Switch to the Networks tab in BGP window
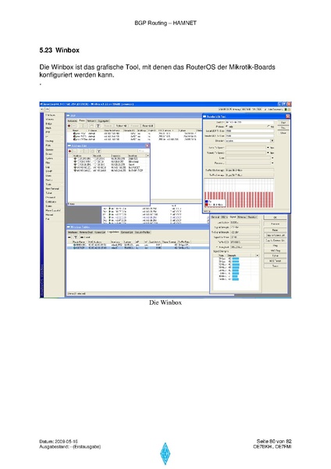 coord(91,121)
